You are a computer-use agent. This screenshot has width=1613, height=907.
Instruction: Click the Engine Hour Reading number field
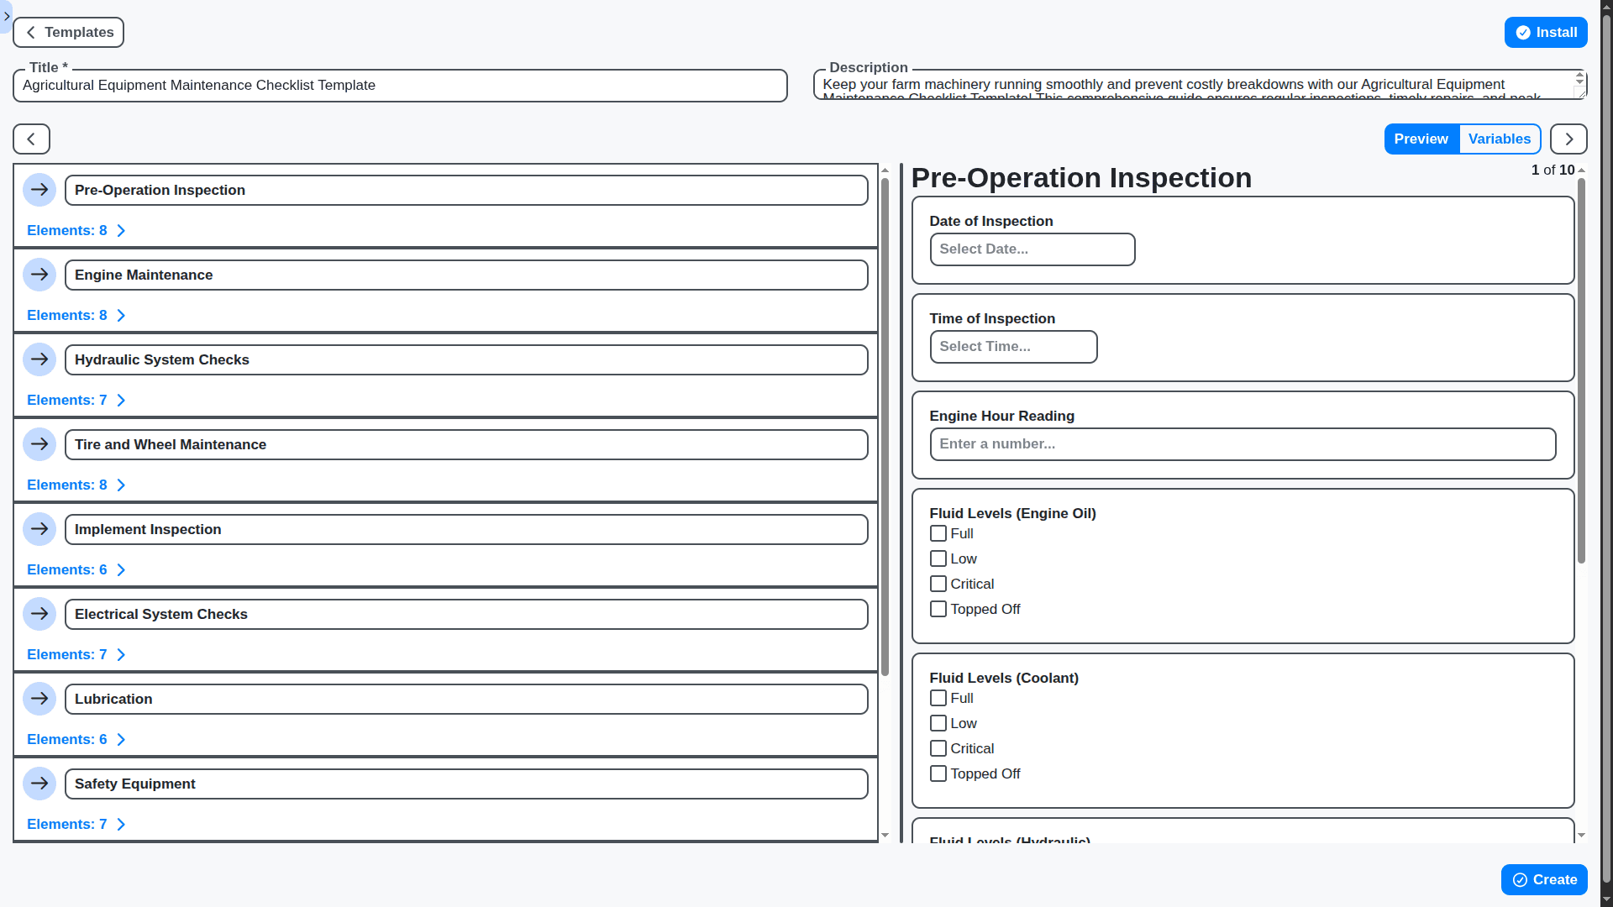pyautogui.click(x=1242, y=444)
